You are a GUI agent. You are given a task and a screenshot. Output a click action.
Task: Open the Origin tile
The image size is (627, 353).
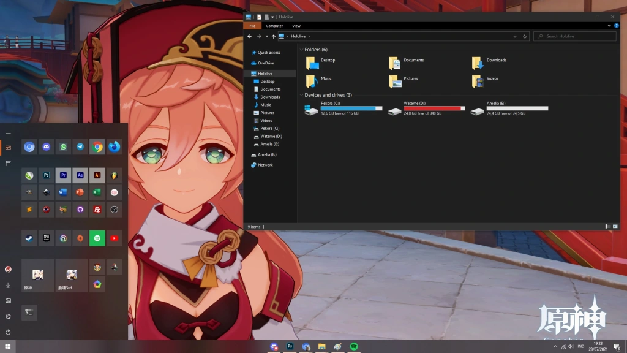pos(80,238)
